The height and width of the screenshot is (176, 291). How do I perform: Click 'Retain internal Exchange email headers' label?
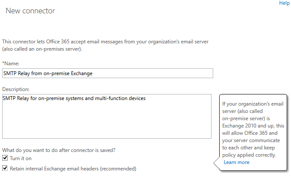click(73, 168)
